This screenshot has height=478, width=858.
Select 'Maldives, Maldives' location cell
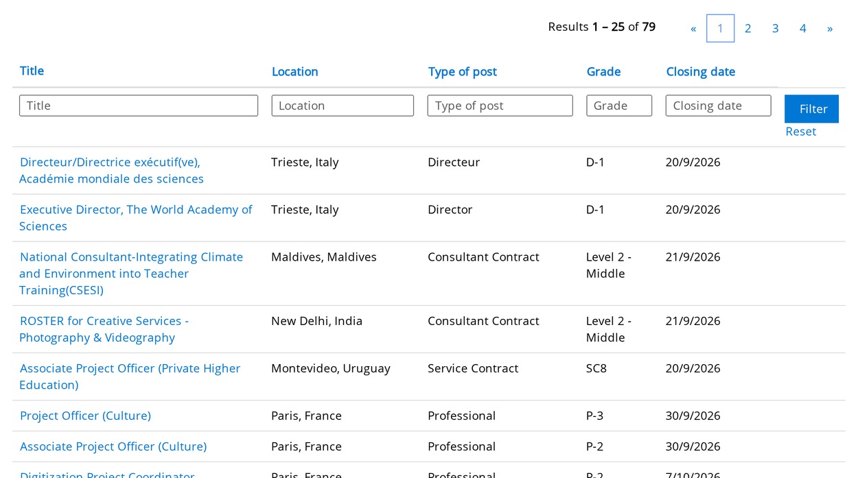point(324,257)
